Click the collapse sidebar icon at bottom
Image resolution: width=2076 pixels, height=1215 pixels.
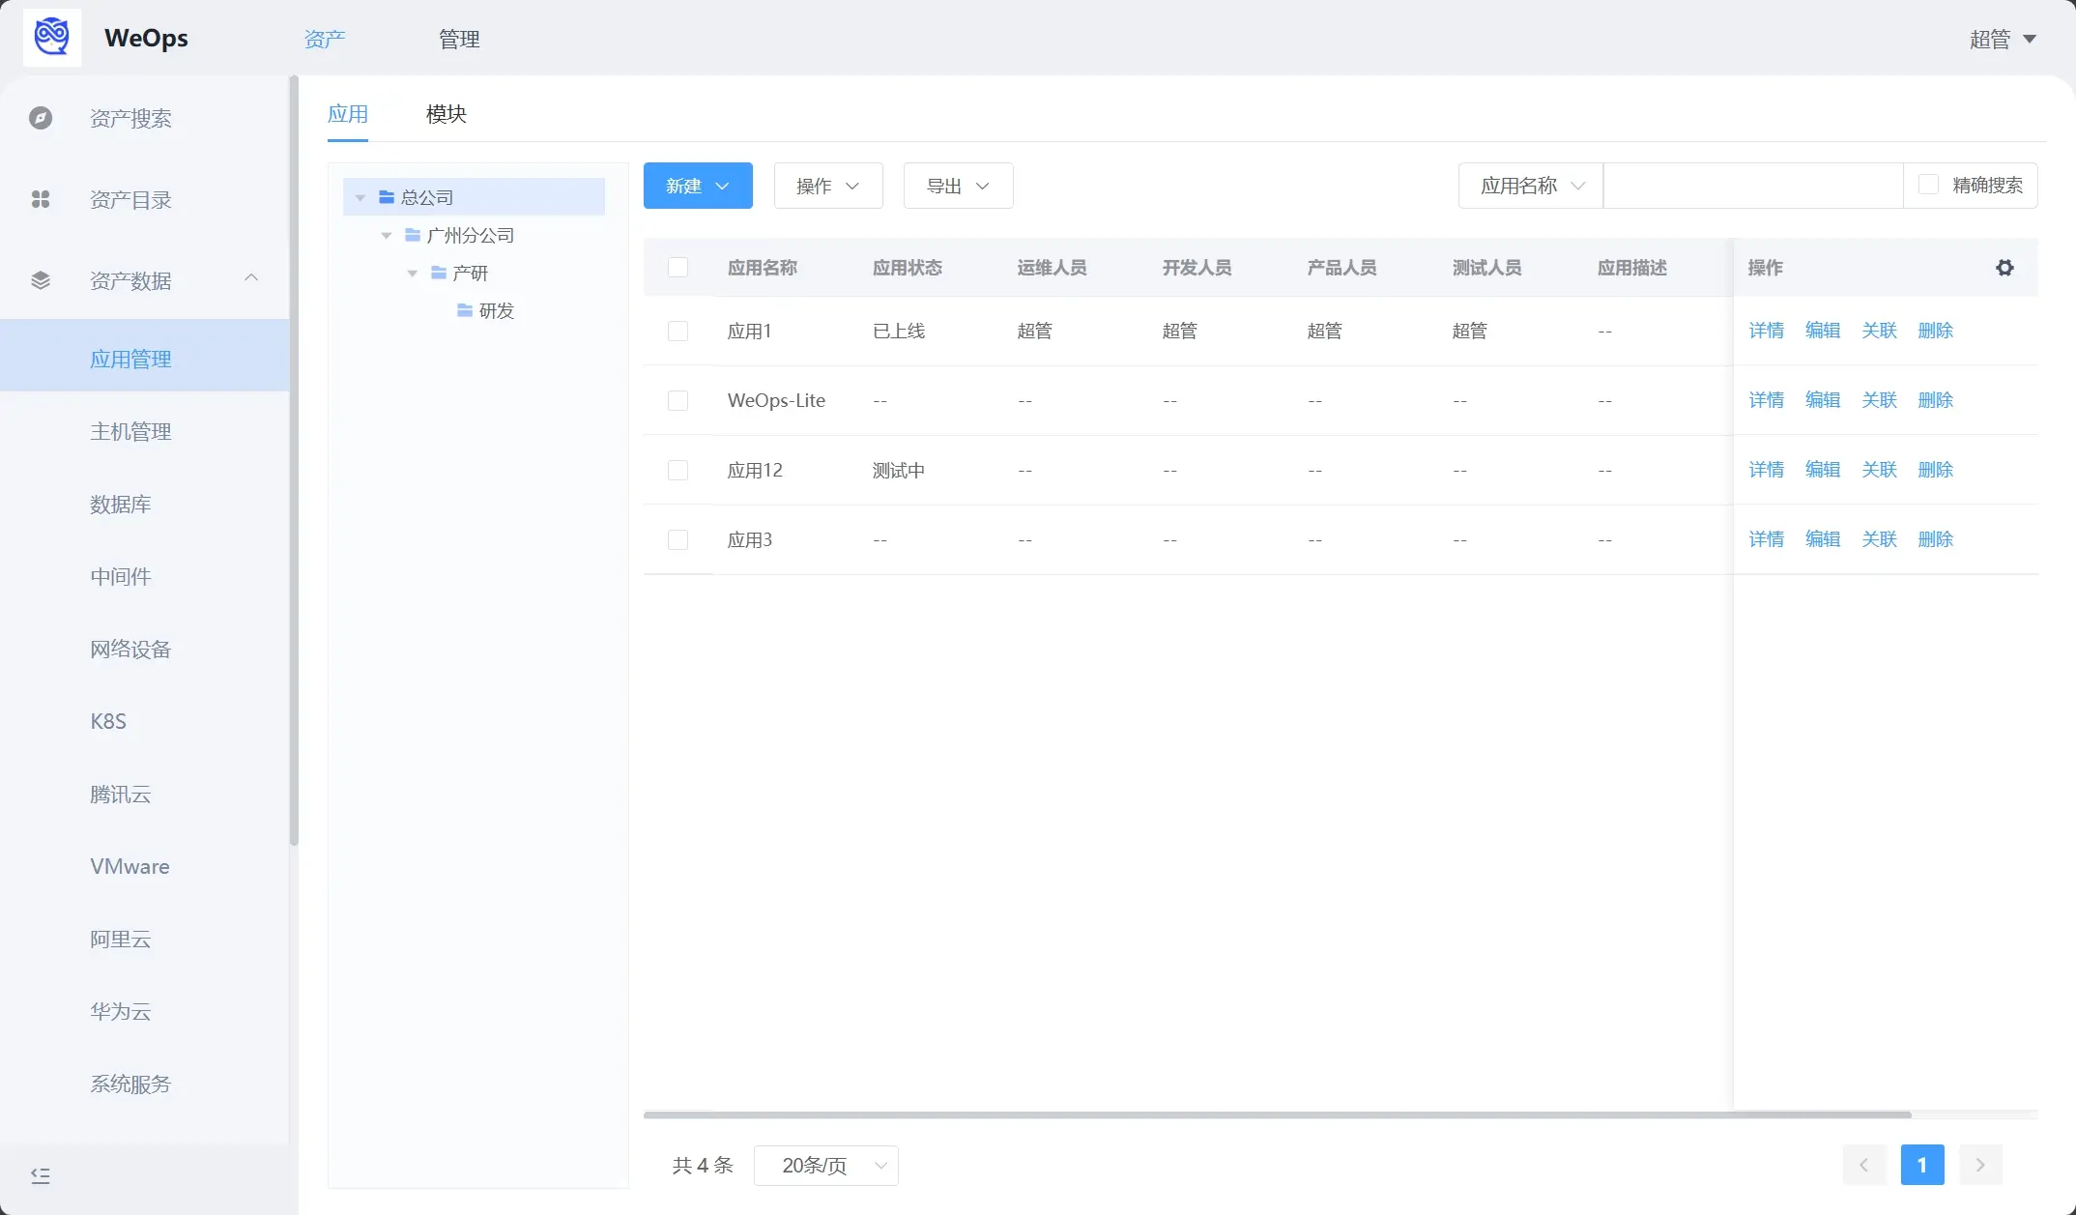click(41, 1175)
